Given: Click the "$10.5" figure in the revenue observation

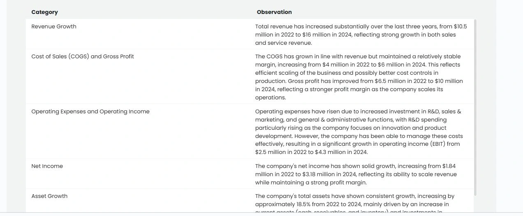Looking at the screenshot, I should point(460,26).
